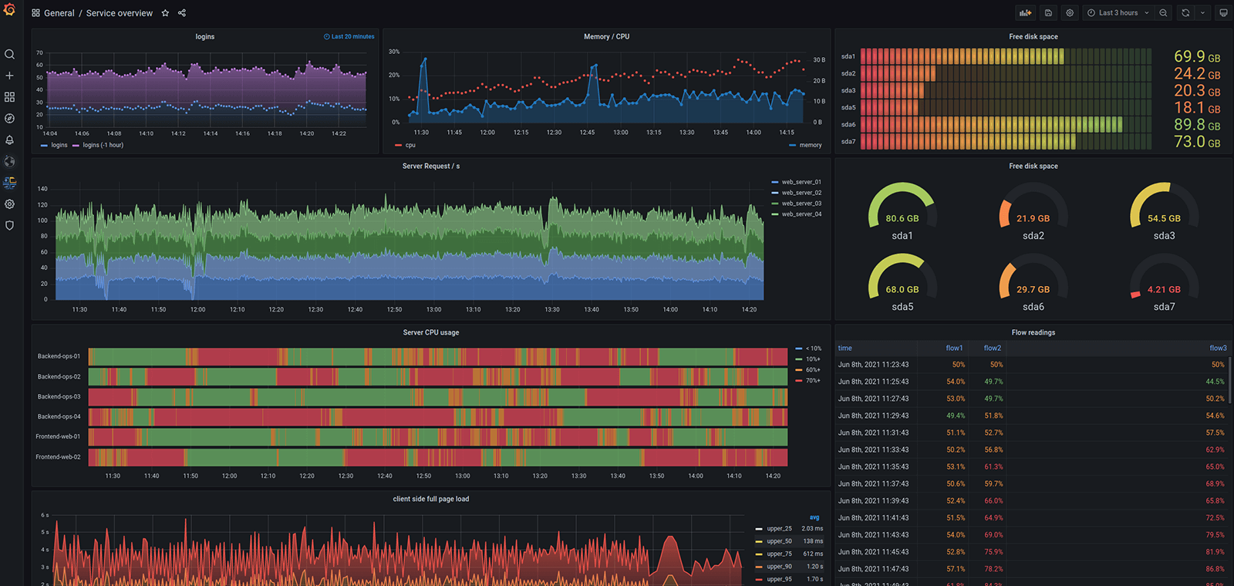Screen dimensions: 1234x586
Task: Go to General folder in breadcrumb
Action: coord(59,13)
